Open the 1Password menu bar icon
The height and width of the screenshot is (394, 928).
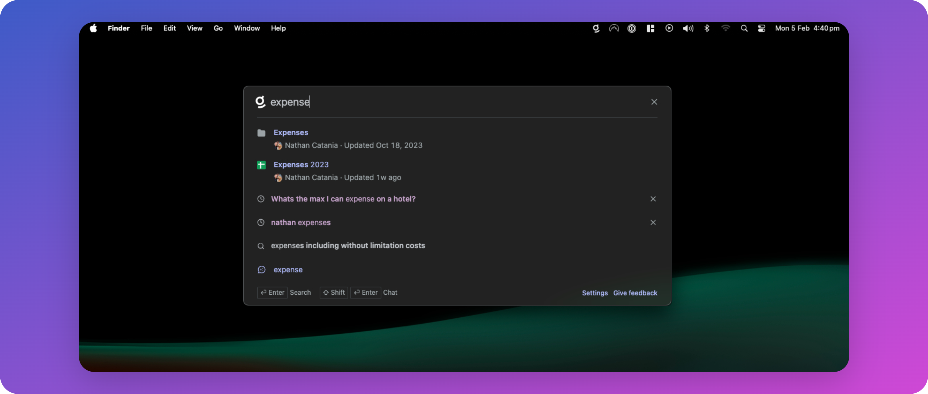point(631,28)
